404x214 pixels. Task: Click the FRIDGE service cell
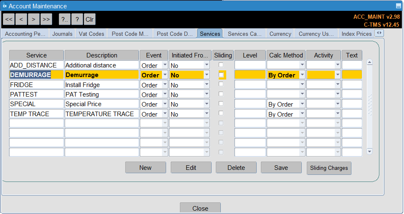click(36, 85)
